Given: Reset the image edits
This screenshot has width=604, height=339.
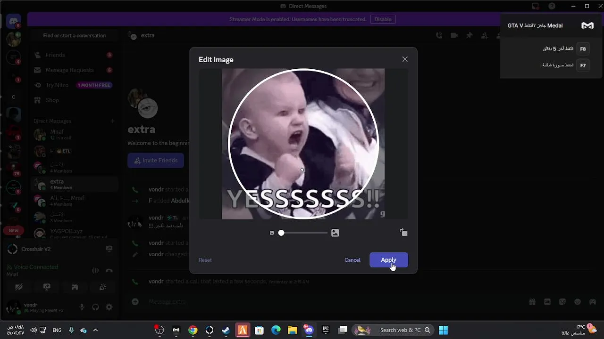Looking at the screenshot, I should [x=205, y=260].
